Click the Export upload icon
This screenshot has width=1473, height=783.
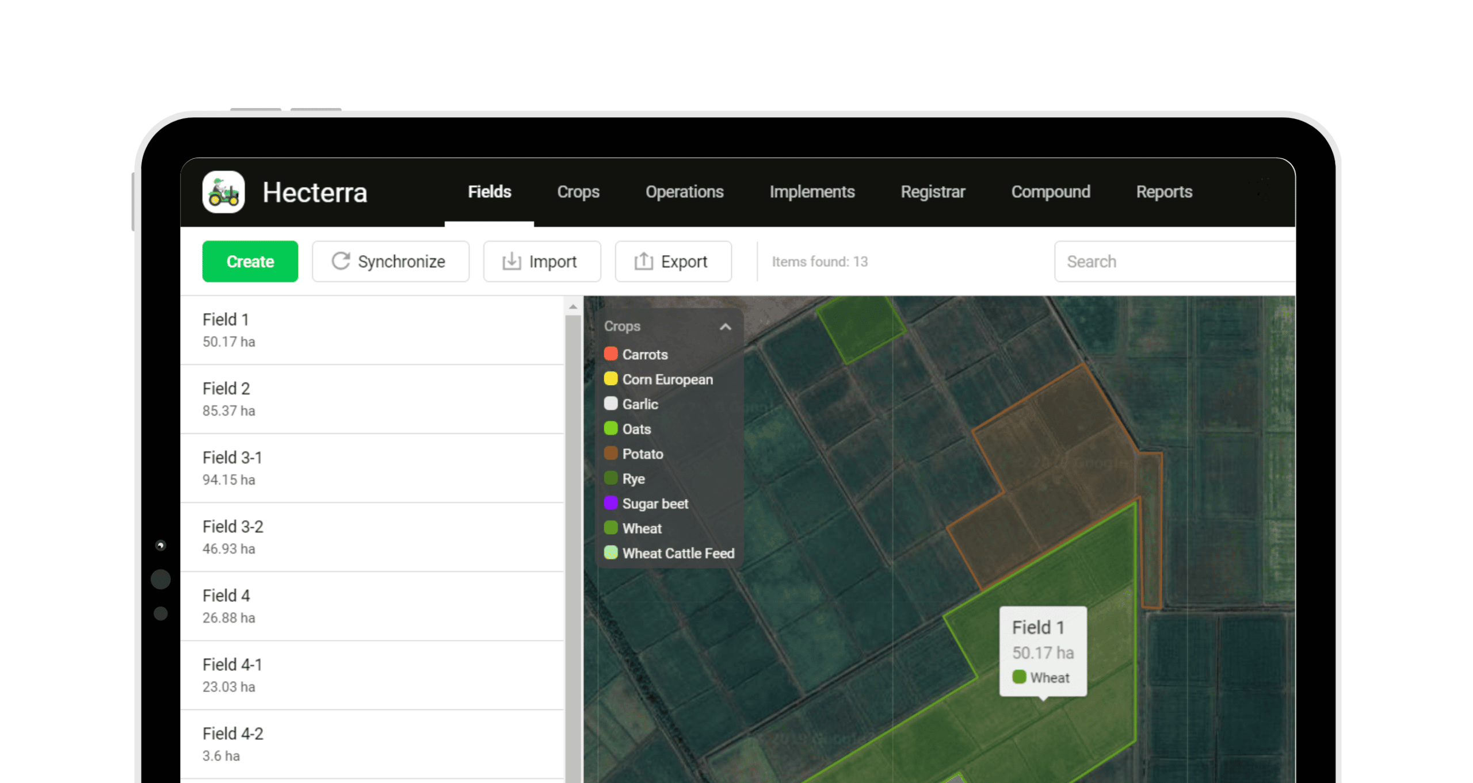coord(643,261)
